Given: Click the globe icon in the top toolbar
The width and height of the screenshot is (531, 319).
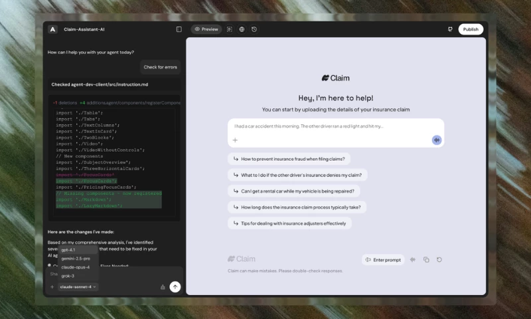Looking at the screenshot, I should (x=242, y=29).
